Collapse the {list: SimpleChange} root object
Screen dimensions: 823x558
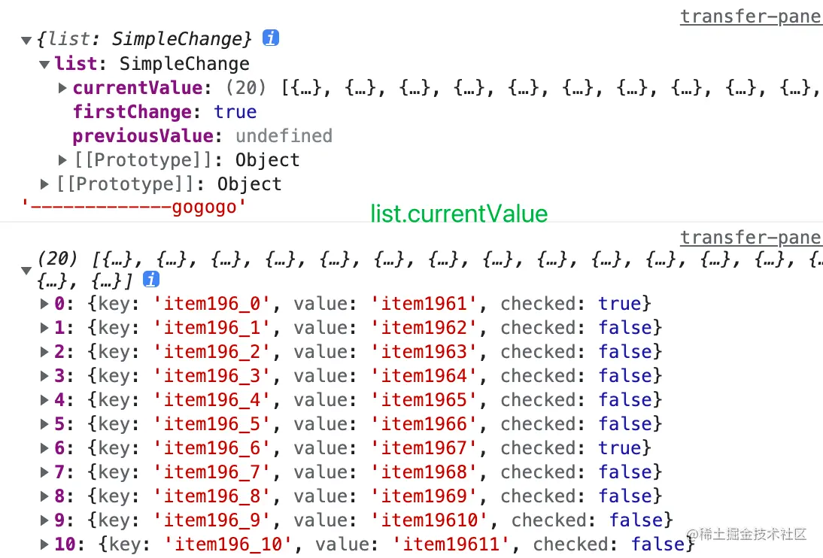pyautogui.click(x=26, y=41)
